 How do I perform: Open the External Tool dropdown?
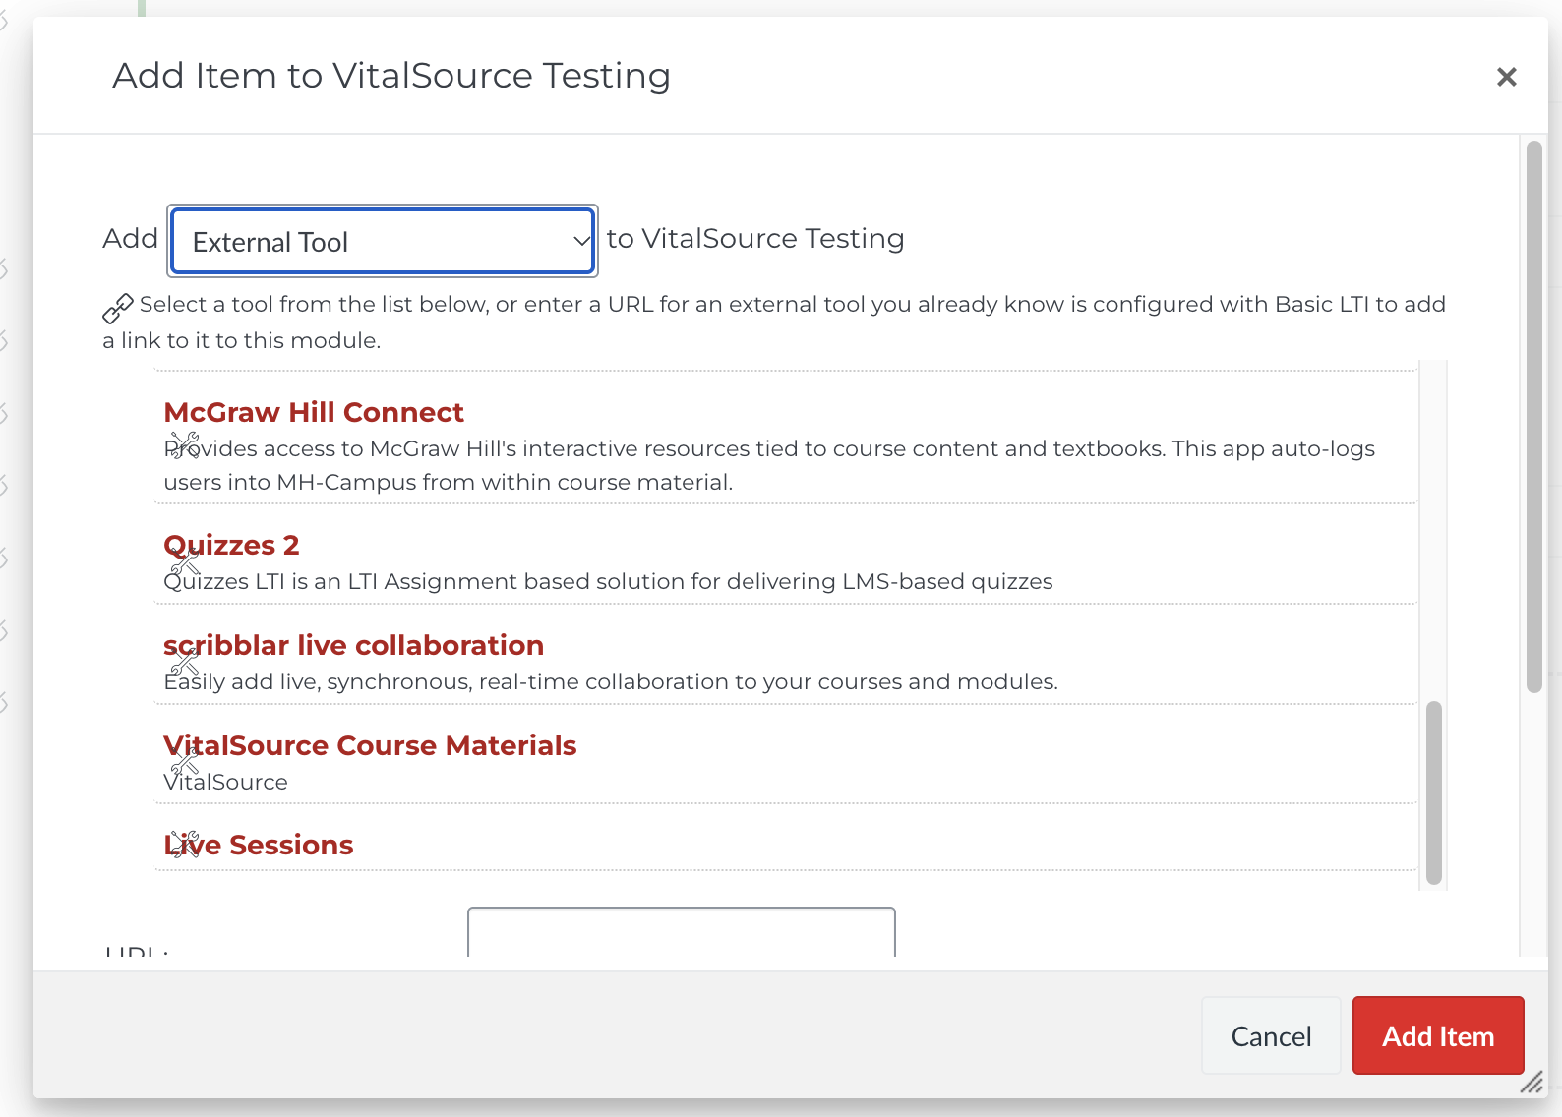383,241
